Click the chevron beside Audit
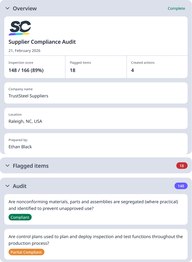This screenshot has height=262, width=192. pos(7,186)
